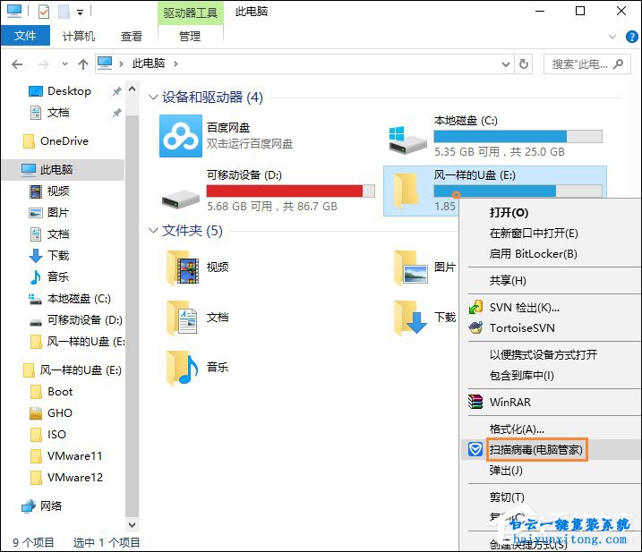Click navigation pane scrollbar up arrow
Screen dimensions: 642x552
click(x=132, y=89)
